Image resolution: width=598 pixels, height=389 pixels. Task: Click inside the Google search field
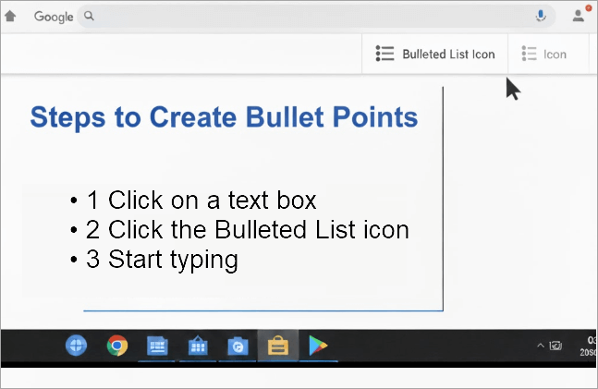point(305,16)
